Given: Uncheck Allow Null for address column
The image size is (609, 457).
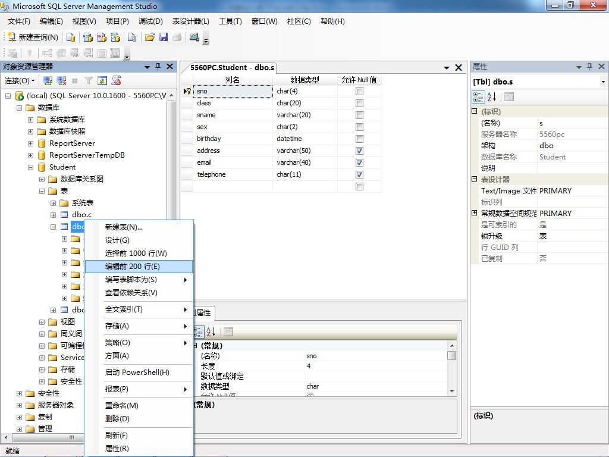Looking at the screenshot, I should tap(359, 151).
